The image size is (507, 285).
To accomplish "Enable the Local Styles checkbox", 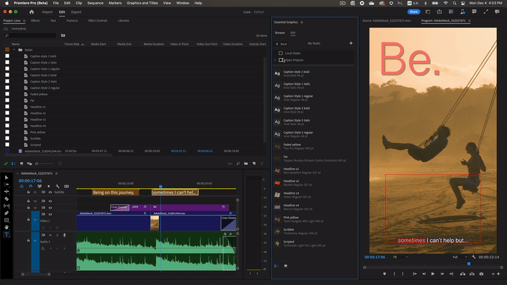I will [x=281, y=53].
